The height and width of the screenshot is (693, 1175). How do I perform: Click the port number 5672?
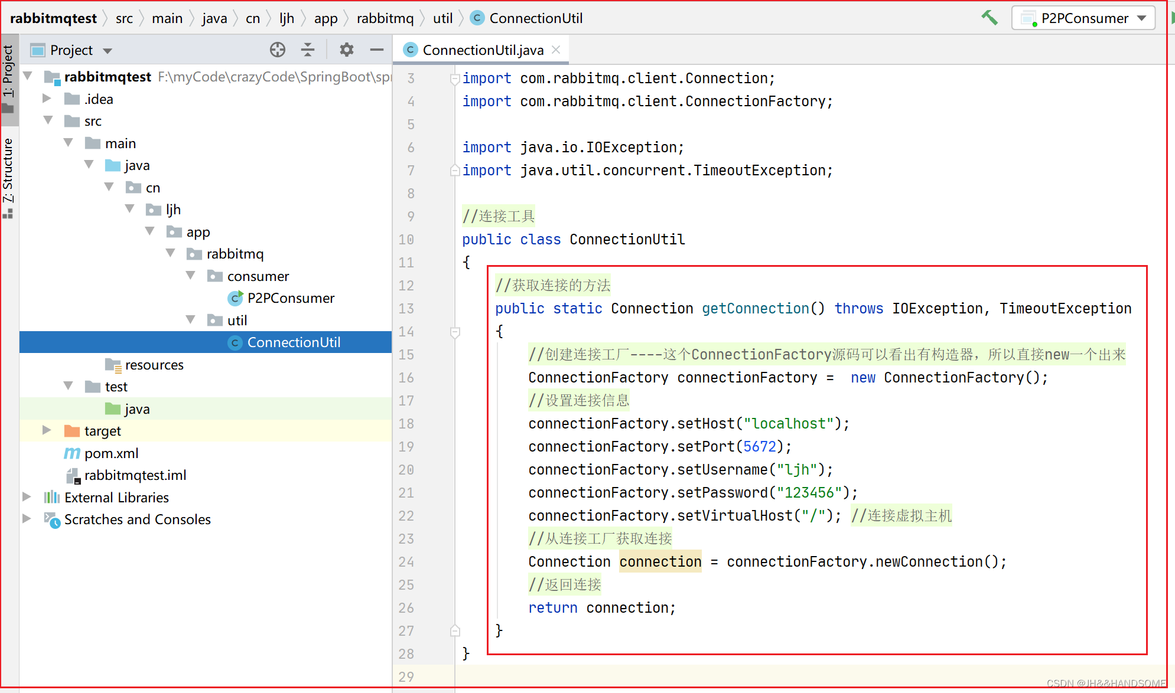pos(760,447)
